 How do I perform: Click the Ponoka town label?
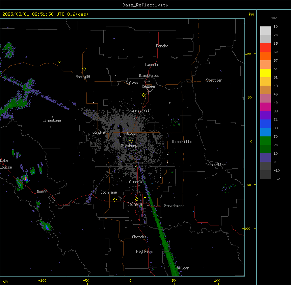point(162,46)
